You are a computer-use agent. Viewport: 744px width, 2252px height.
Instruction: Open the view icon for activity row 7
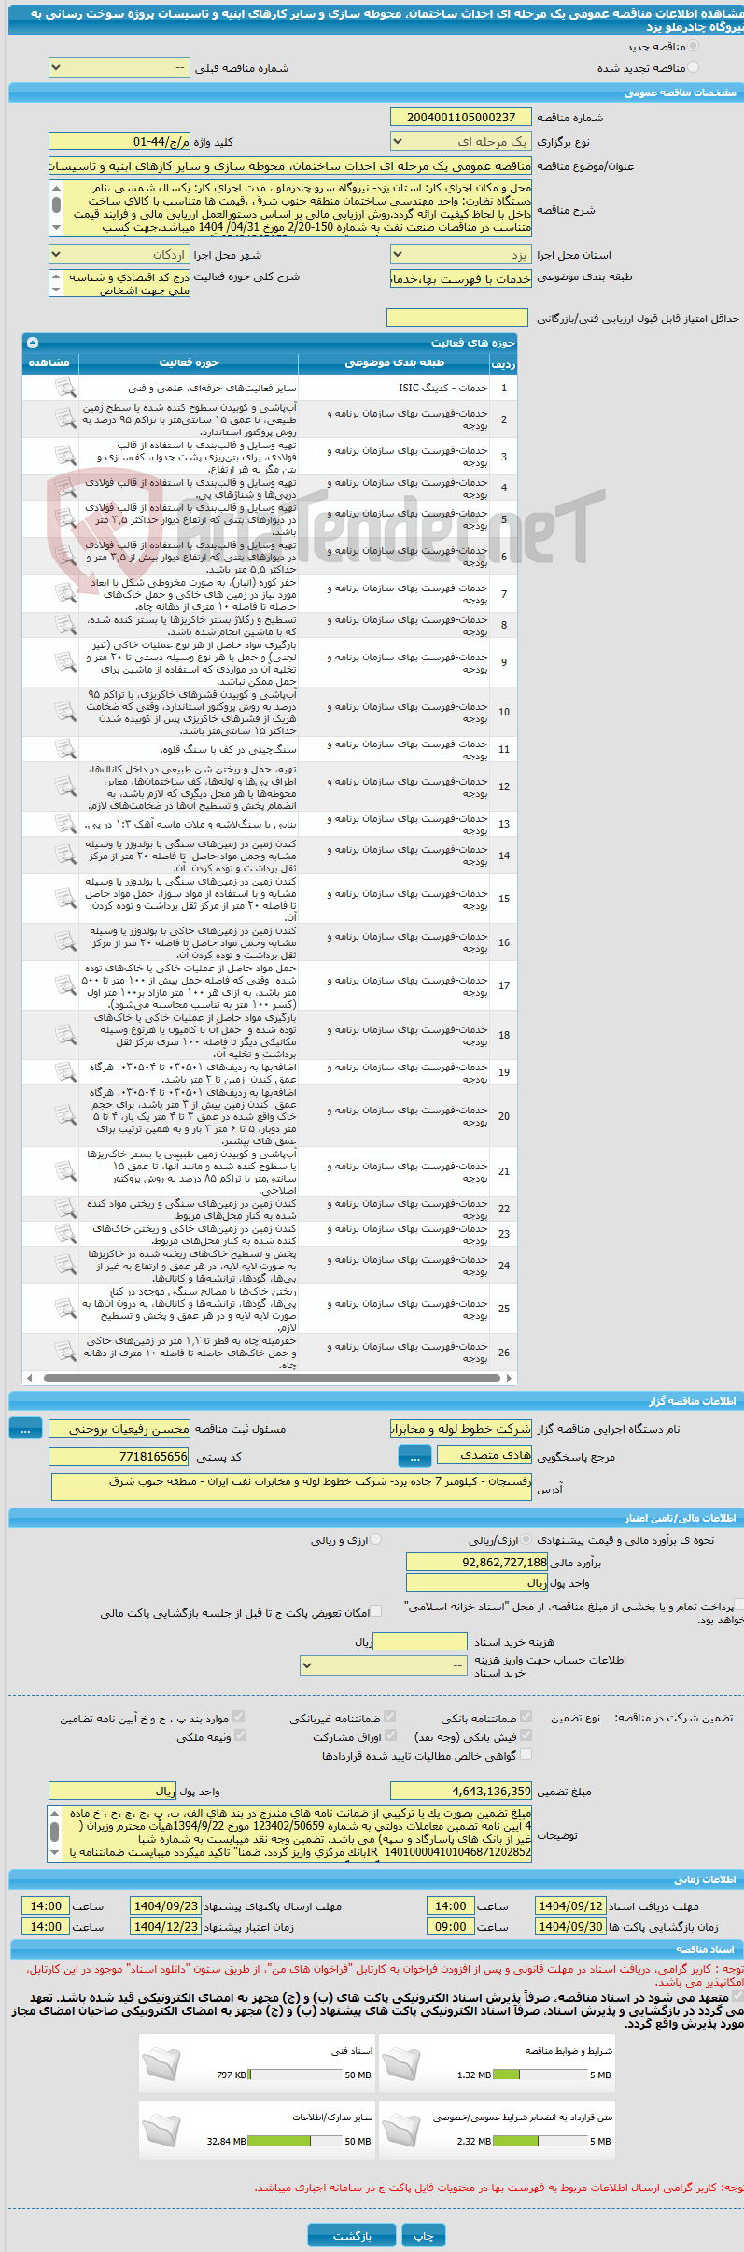coord(64,594)
